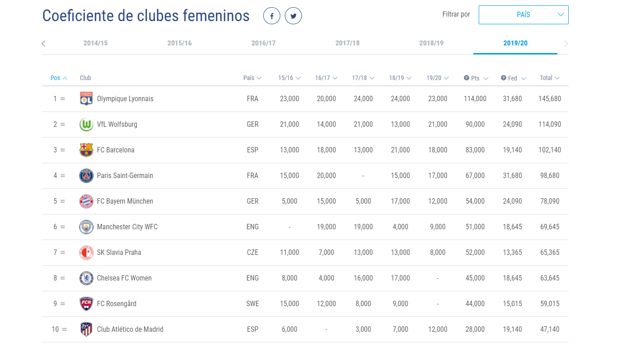
Task: Switch to the 2015/16 season tab
Action: [x=180, y=43]
